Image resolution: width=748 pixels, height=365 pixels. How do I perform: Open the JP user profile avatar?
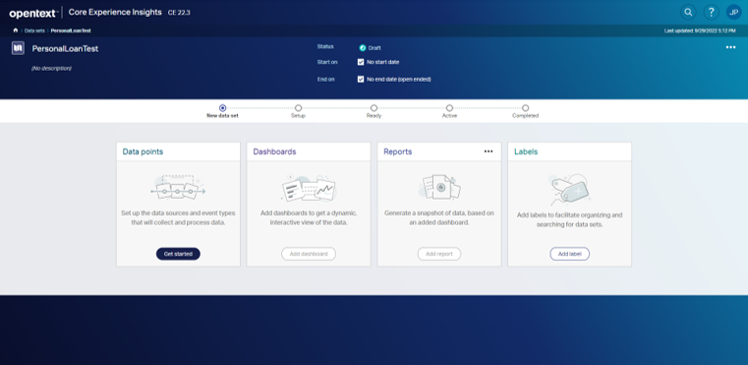click(x=733, y=13)
